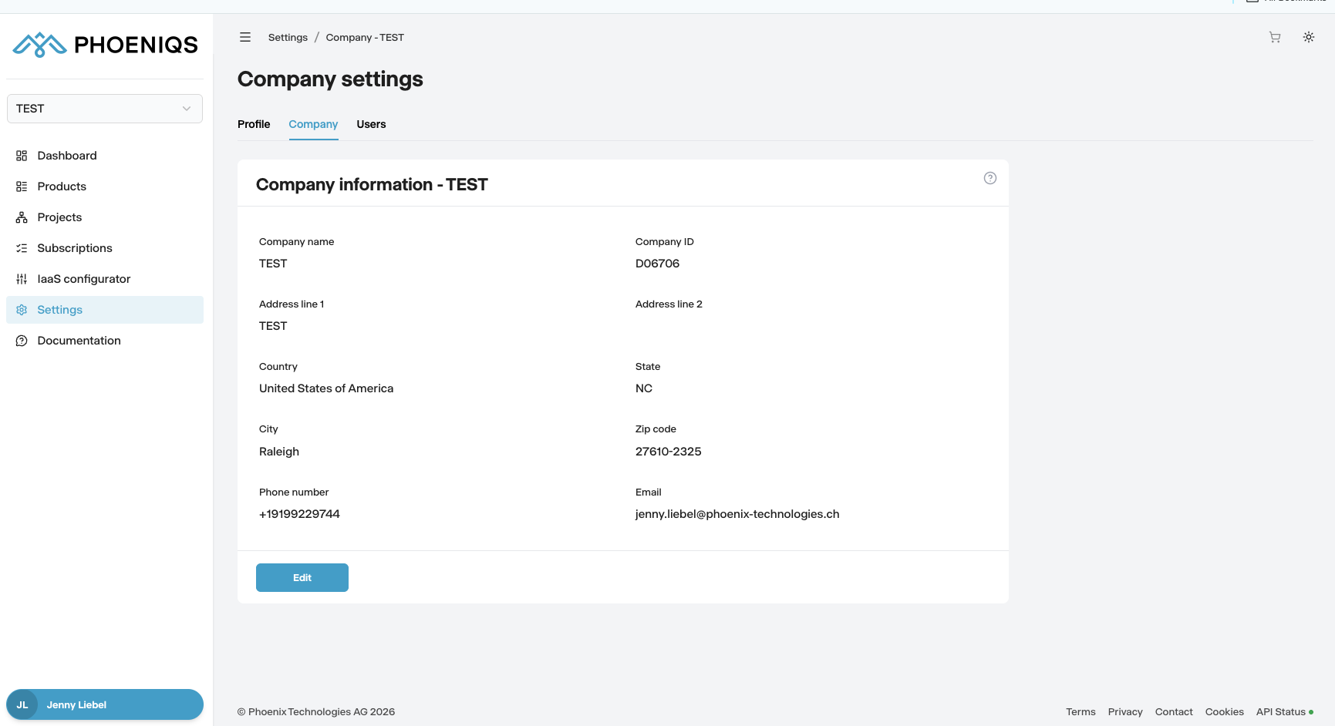Toggle sidebar with the hamburger menu icon
This screenshot has width=1335, height=726.
coord(245,37)
